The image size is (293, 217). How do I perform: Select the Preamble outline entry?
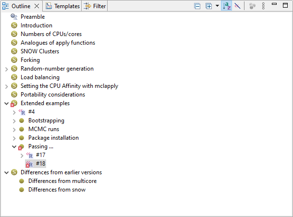click(32, 17)
